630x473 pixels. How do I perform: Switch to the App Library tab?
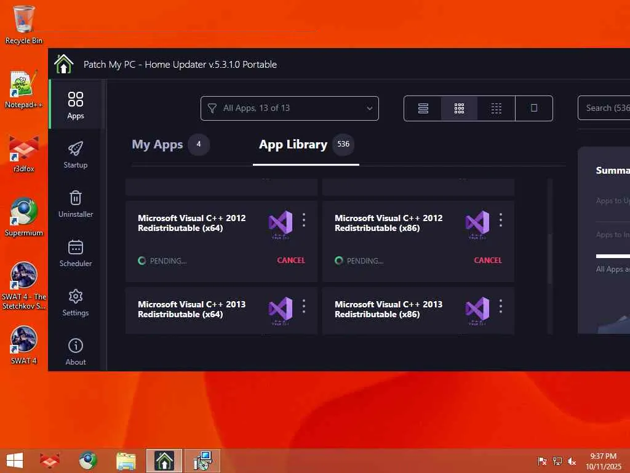coord(306,144)
